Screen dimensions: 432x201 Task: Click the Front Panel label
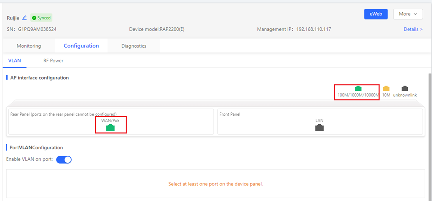tap(230, 114)
